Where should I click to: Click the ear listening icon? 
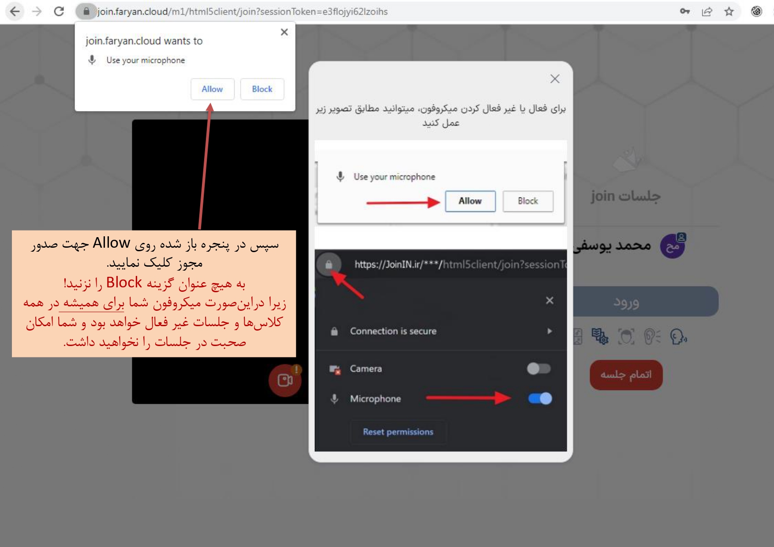(652, 337)
